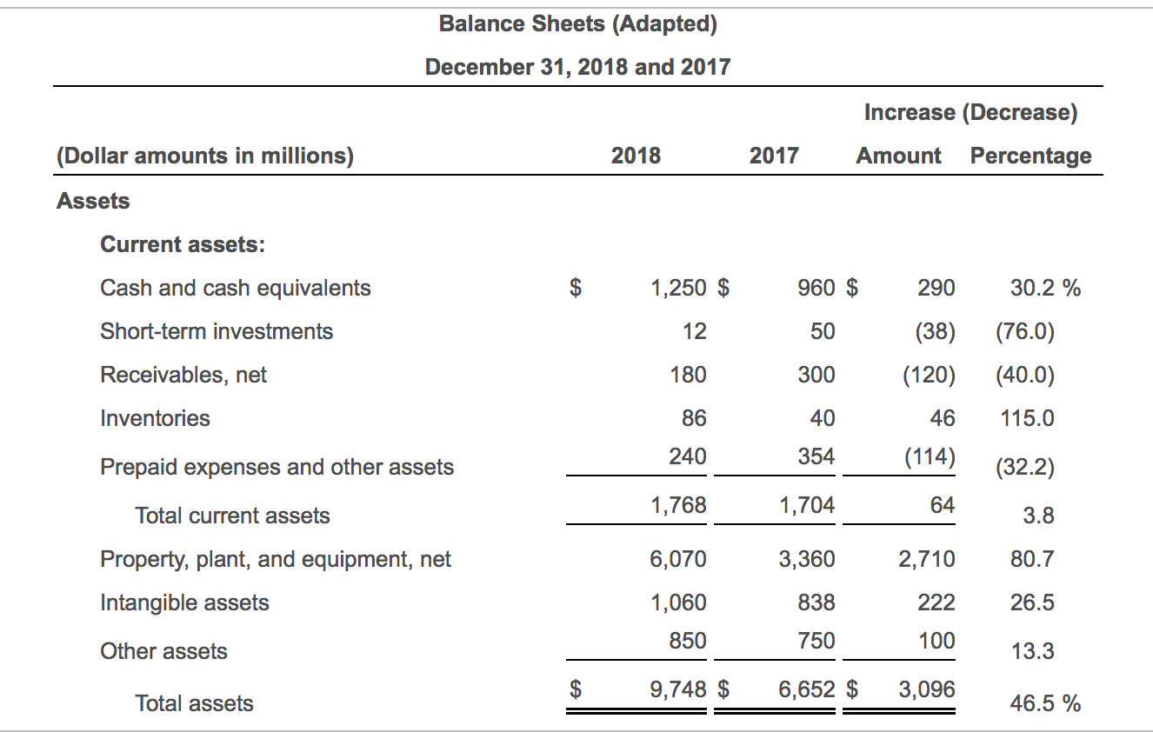Viewport: 1153px width, 732px height.
Task: Select the 2017 column header
Action: 774,156
